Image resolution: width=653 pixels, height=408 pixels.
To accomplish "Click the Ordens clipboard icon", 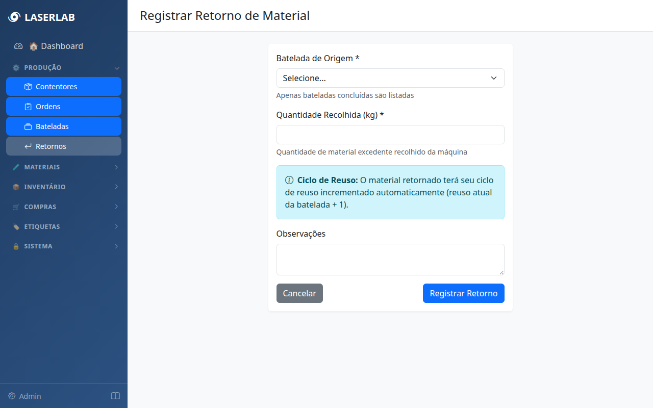I will 28,107.
